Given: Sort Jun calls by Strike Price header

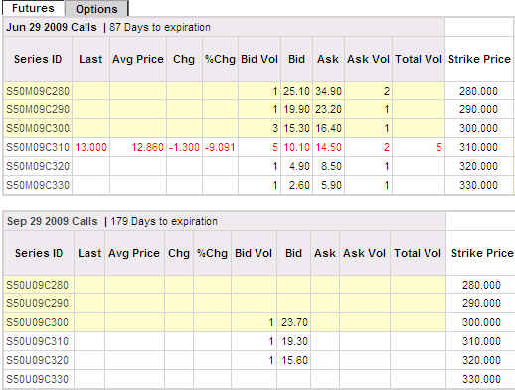Looking at the screenshot, I should pos(479,59).
